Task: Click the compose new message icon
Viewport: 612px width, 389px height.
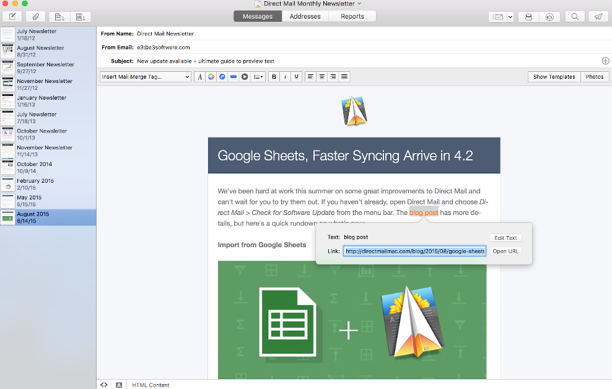Action: (x=12, y=17)
